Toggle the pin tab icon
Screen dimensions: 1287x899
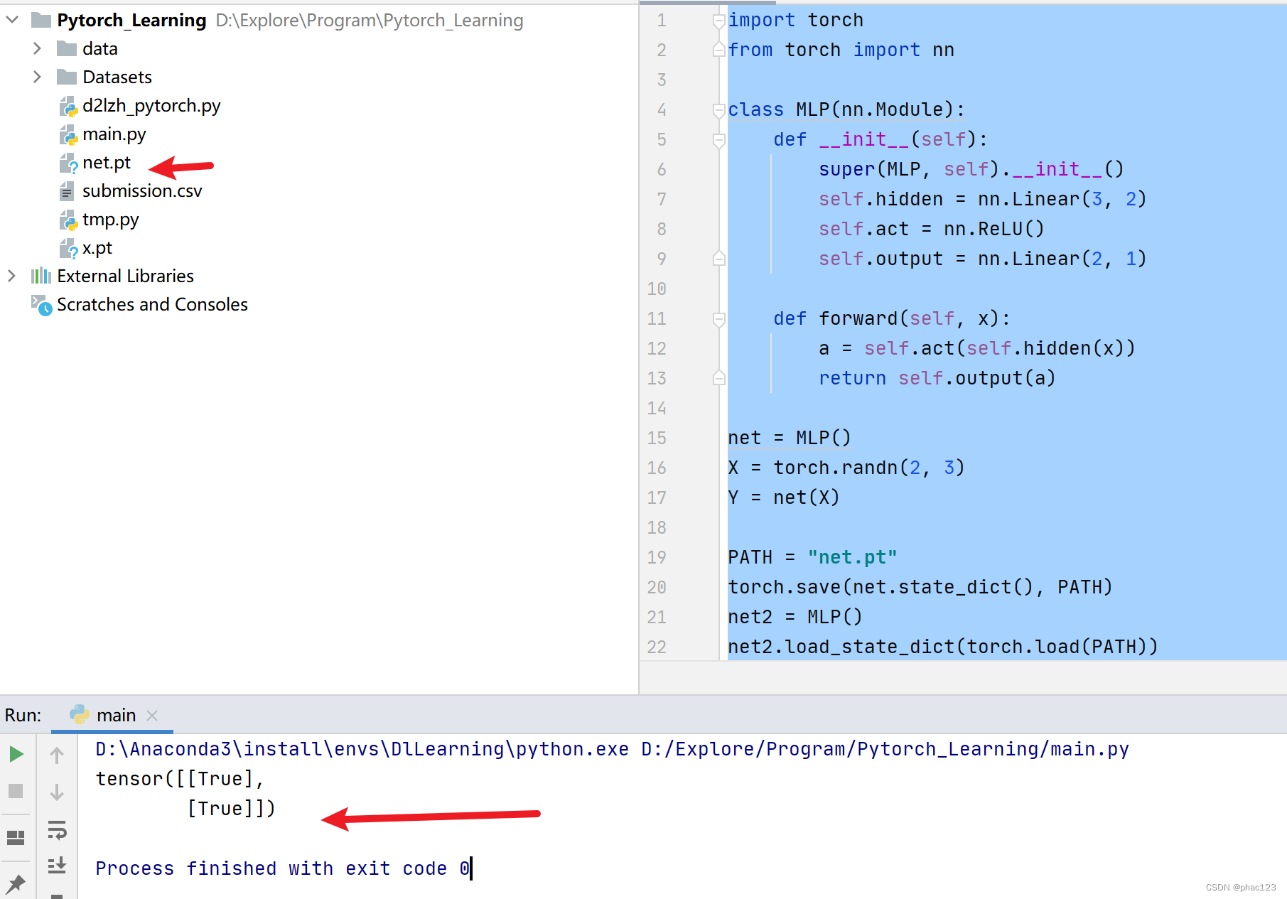(x=16, y=884)
